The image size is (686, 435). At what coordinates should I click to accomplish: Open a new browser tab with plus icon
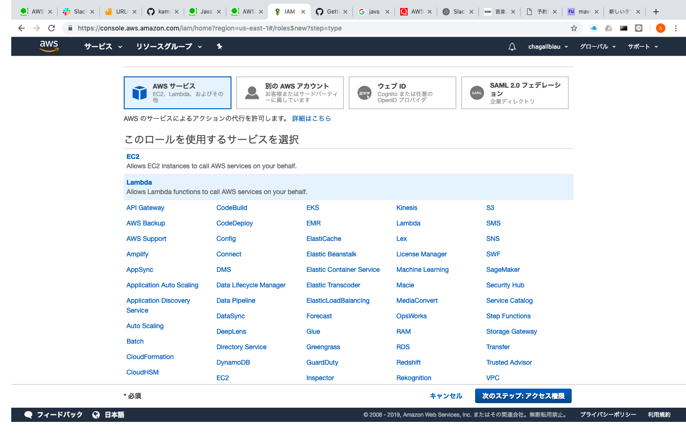coord(656,12)
